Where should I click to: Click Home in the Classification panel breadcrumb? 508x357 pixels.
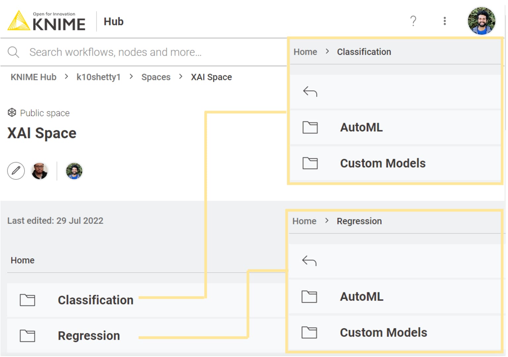[x=305, y=52]
